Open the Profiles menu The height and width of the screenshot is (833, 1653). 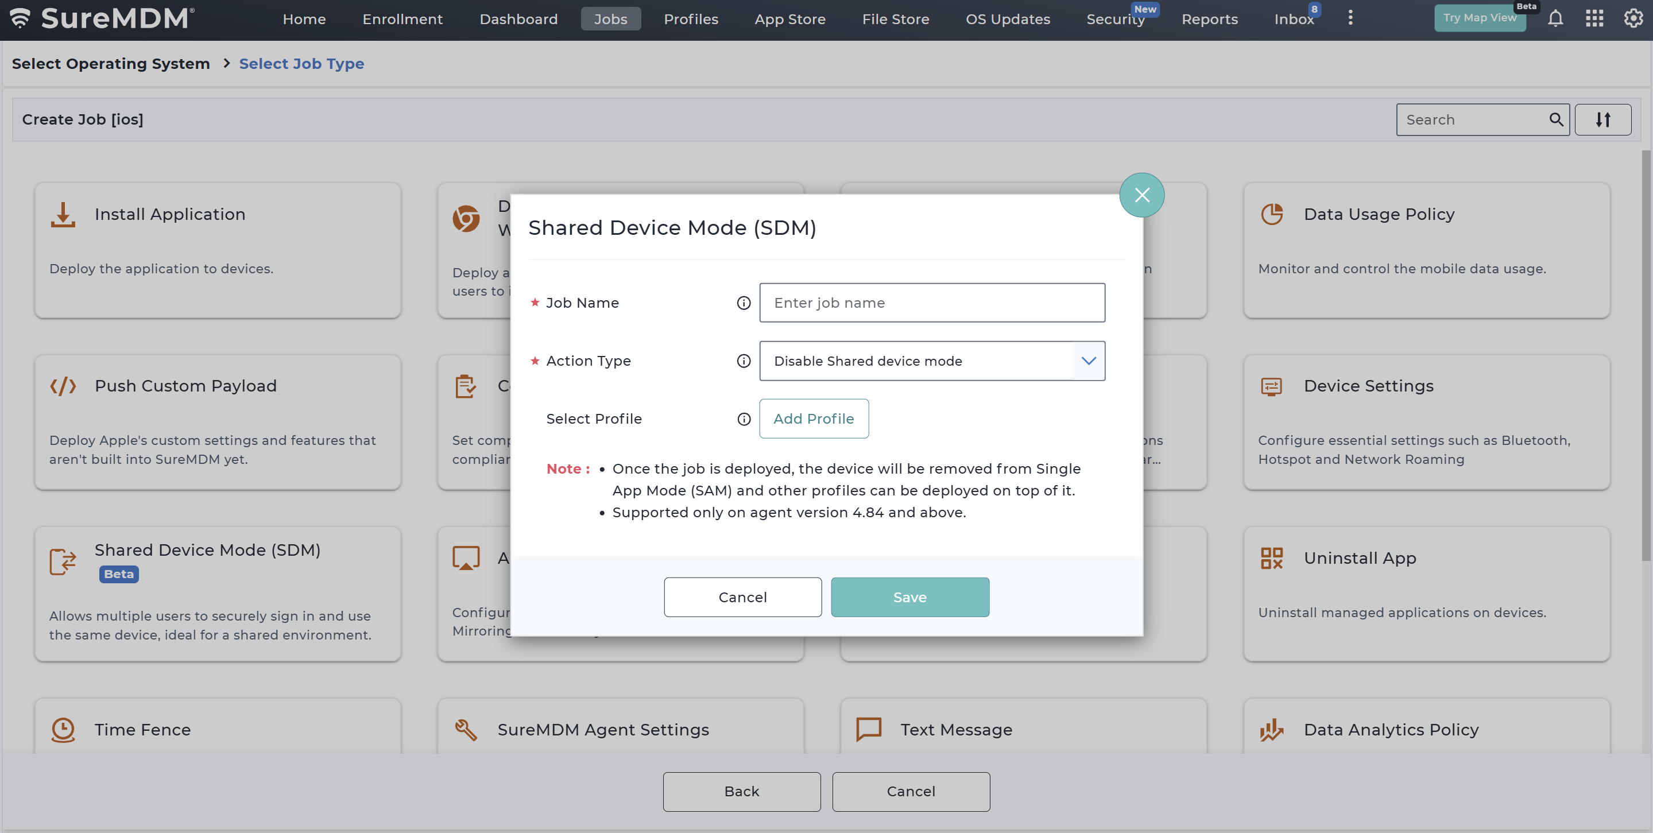click(x=691, y=20)
